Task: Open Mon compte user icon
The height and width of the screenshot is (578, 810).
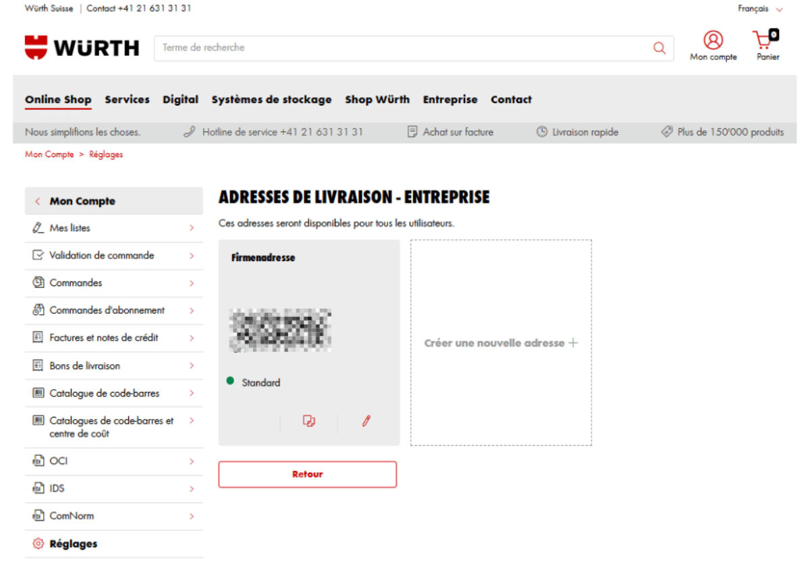Action: pyautogui.click(x=713, y=40)
